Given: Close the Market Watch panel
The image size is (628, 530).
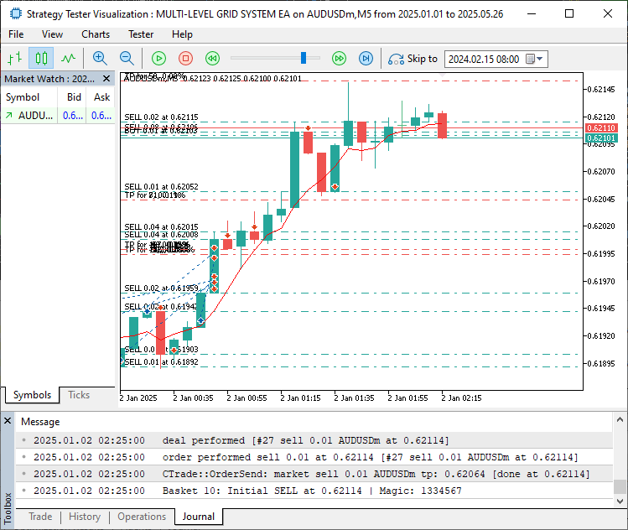Looking at the screenshot, I should tap(106, 79).
